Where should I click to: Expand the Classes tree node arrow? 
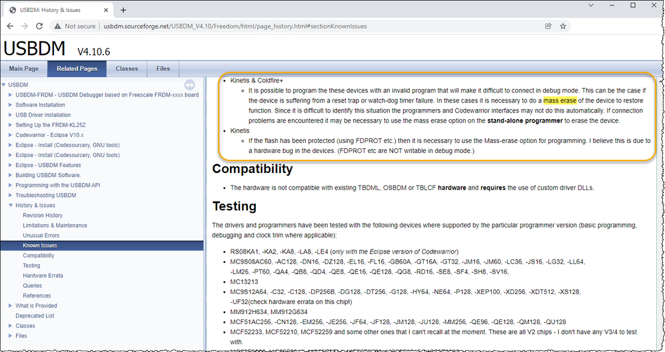click(x=11, y=326)
